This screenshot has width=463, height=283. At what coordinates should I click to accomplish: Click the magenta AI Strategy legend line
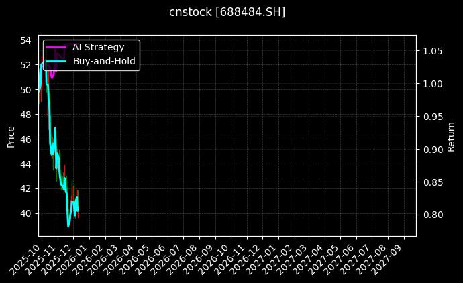pyautogui.click(x=56, y=48)
